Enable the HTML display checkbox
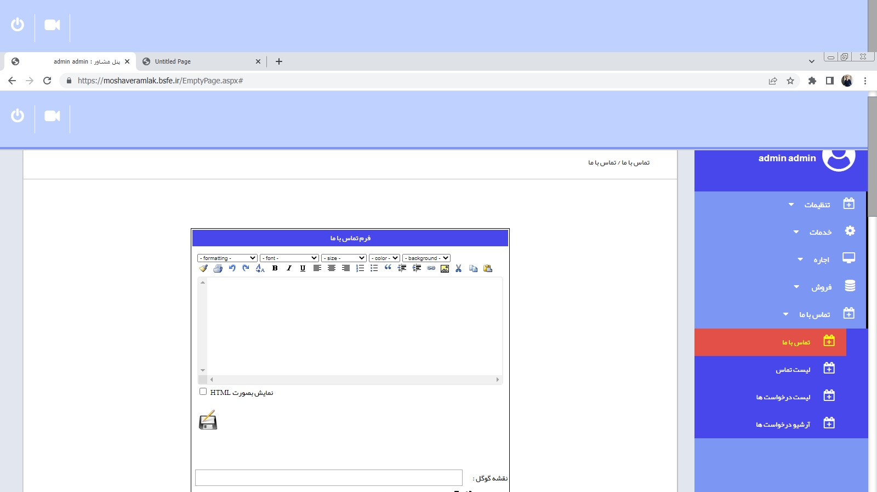877x492 pixels. point(203,392)
